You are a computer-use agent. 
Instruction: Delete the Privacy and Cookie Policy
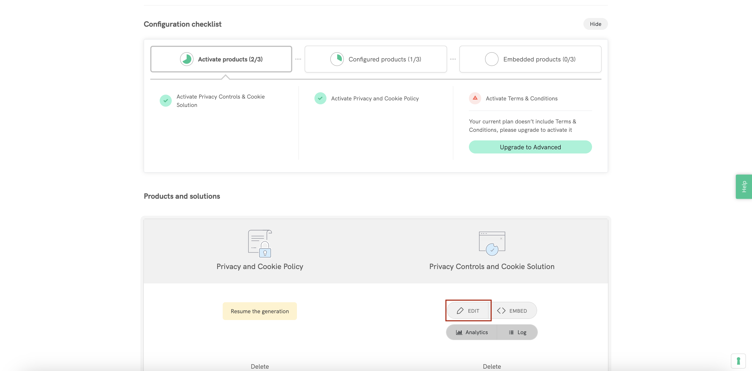pos(260,366)
